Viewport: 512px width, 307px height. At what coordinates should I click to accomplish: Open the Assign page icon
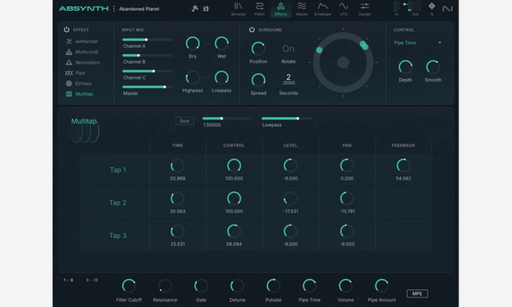pos(364,9)
